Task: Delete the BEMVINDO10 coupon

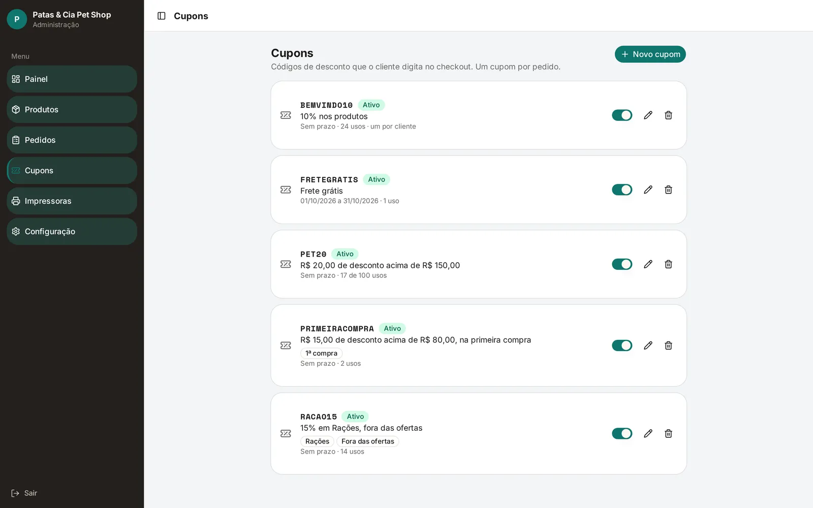Action: (668, 115)
